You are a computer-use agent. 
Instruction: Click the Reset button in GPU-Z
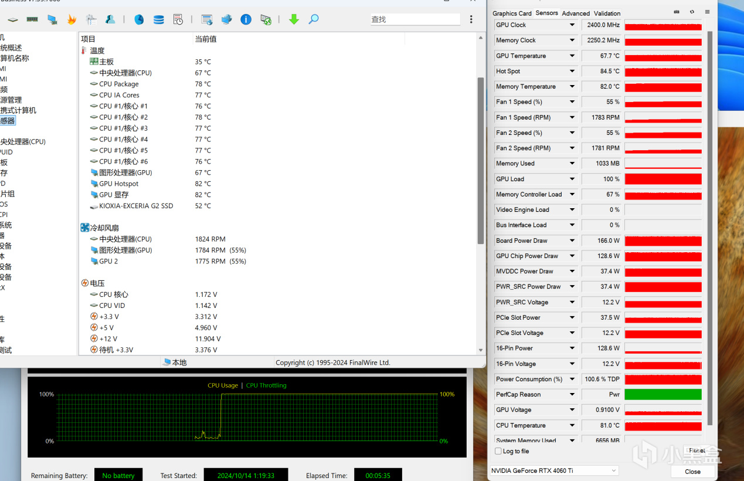pos(697,450)
